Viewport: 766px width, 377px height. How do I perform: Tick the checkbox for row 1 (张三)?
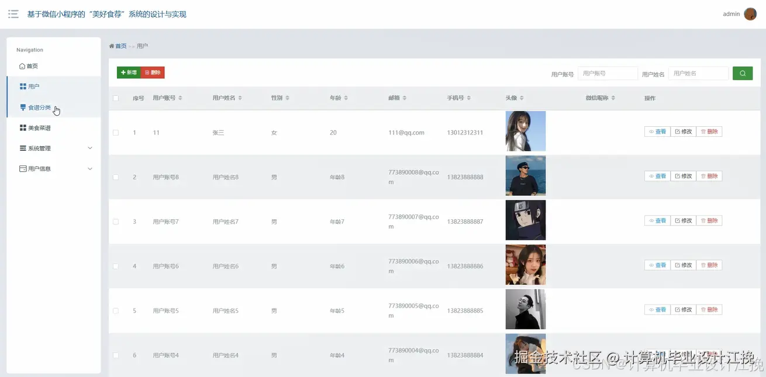coord(116,133)
